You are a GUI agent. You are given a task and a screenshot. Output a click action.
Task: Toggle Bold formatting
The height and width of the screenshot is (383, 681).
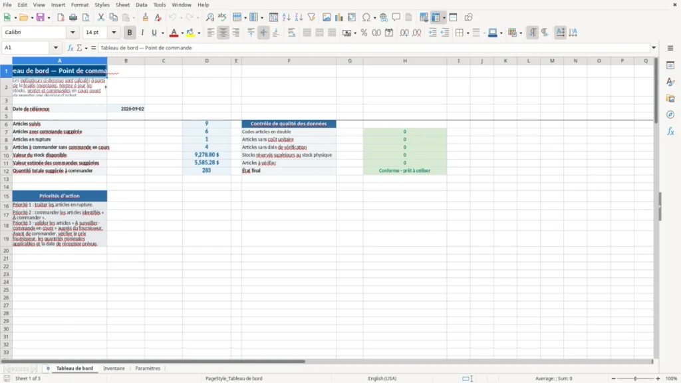130,33
